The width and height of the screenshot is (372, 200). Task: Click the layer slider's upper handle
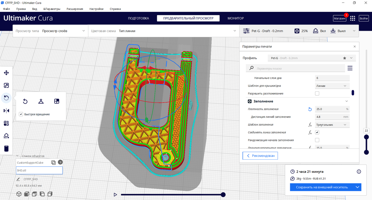pos(366,137)
